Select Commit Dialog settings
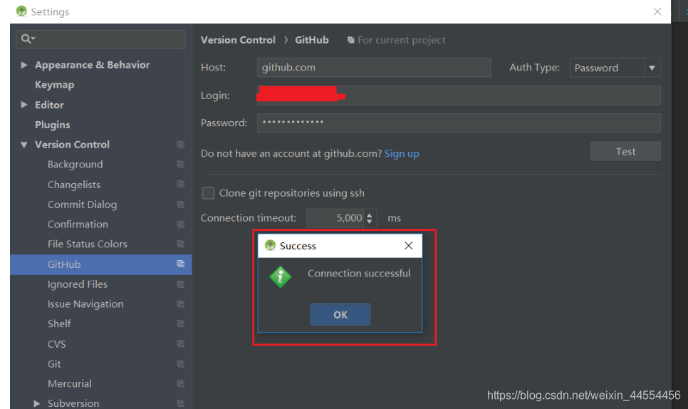The width and height of the screenshot is (688, 409). (x=82, y=204)
